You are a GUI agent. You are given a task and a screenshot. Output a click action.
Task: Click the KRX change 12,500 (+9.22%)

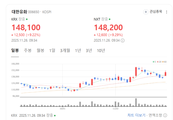pos(26,35)
